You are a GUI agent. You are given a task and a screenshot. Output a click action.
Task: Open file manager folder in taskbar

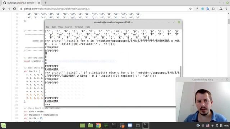90,125
